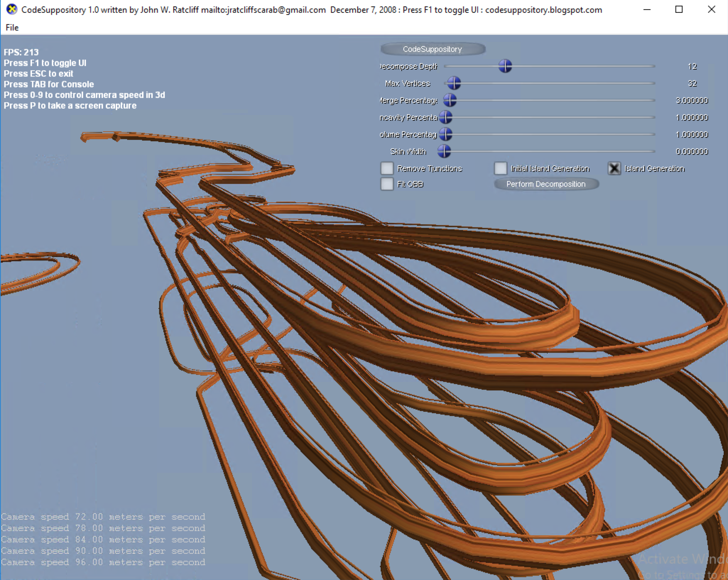Click the 'Camera speed 96.00 meters per second' line
728x580 pixels.
coord(103,562)
